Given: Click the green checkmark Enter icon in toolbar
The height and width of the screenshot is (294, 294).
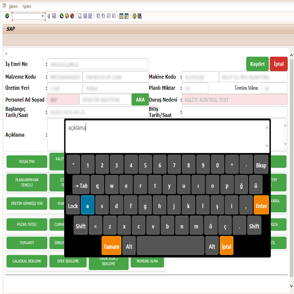Looking at the screenshot, I should (x=7, y=16).
